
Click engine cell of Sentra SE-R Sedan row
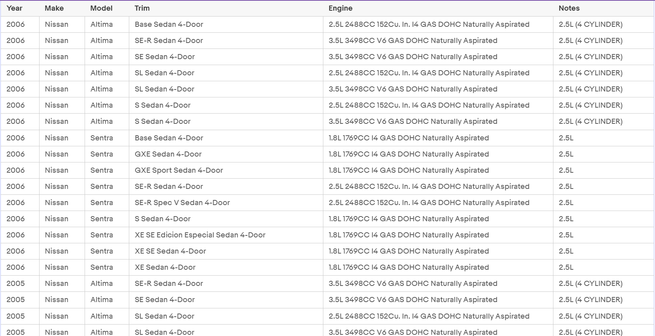438,187
